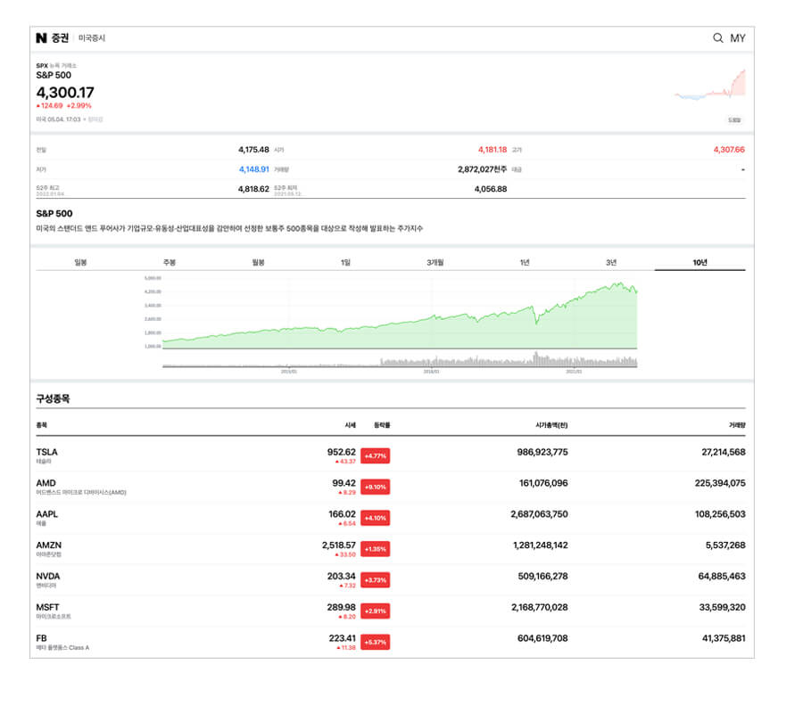Image resolution: width=803 pixels, height=705 pixels.
Task: Click AMD price 99.42
Action: coord(344,483)
